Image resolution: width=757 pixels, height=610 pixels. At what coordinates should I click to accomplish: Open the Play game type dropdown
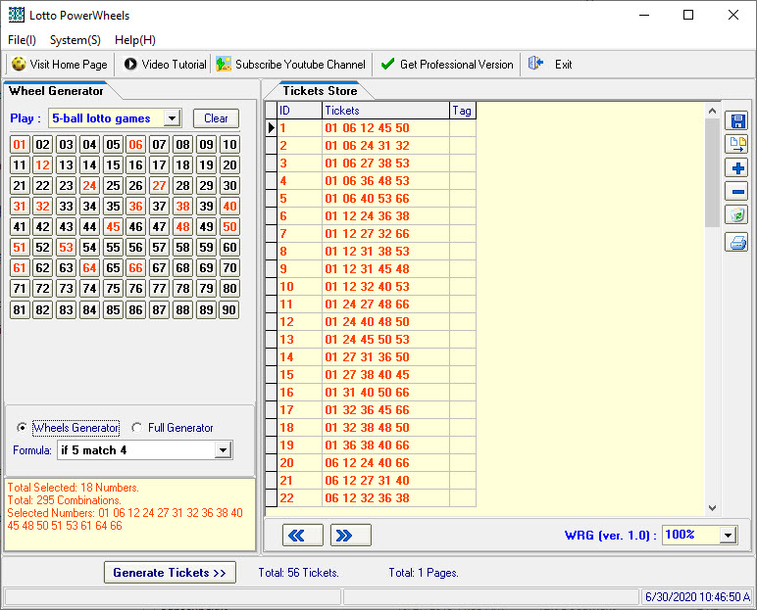pos(173,118)
